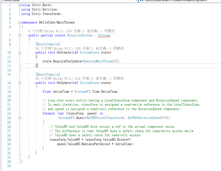Open '1 名作者, 1 项更改' CodeLens above OnCreate
Image resolution: width=221 pixels, height=171 pixels.
pos(108,49)
